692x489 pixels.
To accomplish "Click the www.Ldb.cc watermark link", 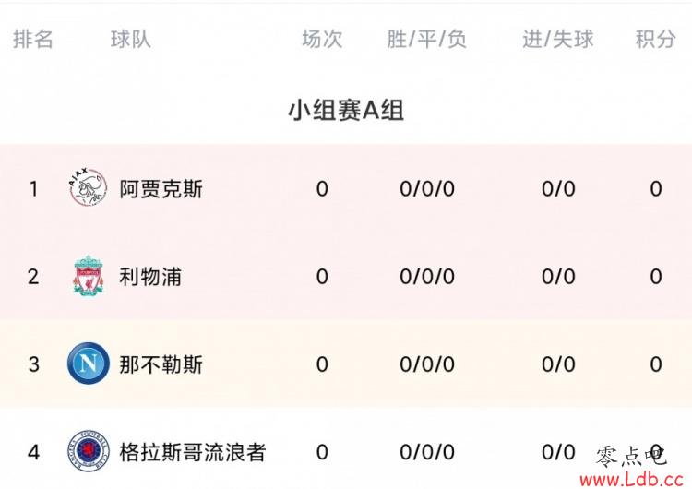I will (631, 479).
